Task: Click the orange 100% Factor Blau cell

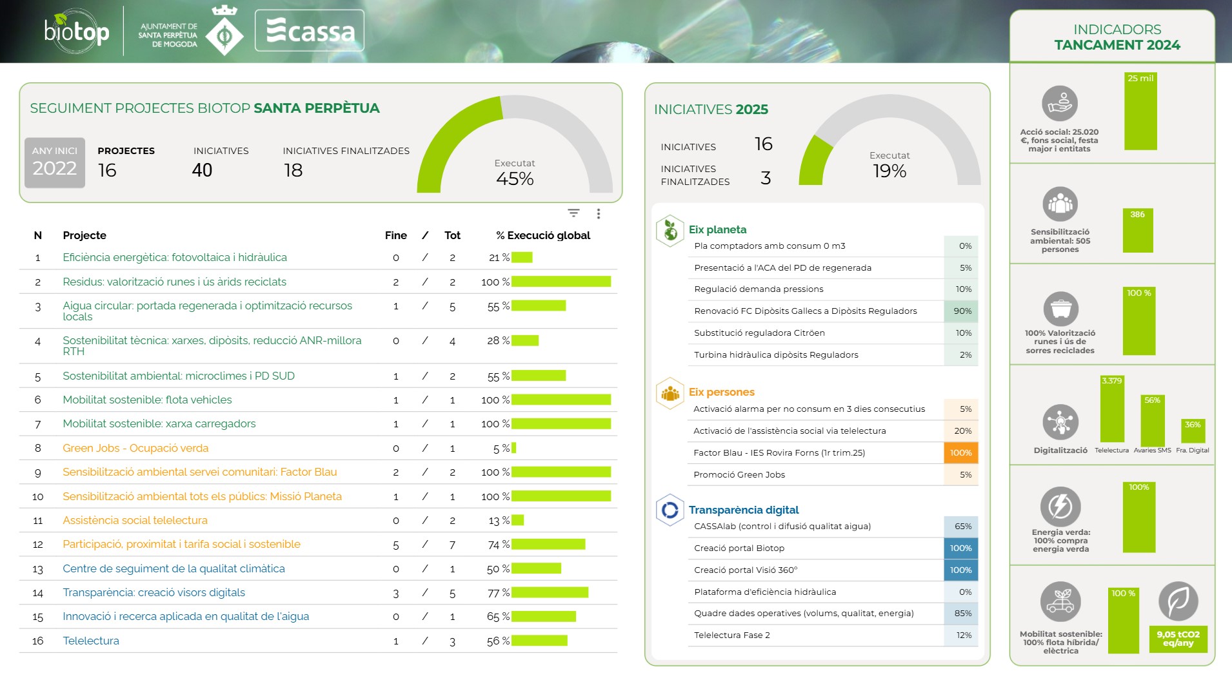Action: 960,453
